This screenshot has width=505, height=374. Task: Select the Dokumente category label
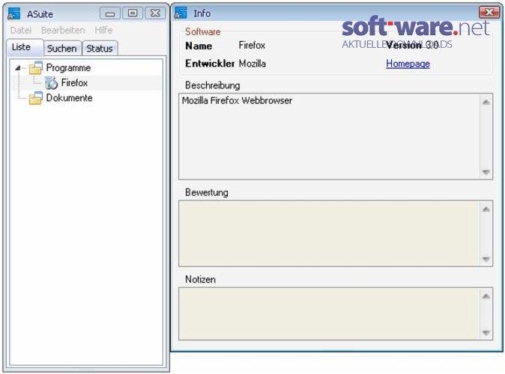69,98
